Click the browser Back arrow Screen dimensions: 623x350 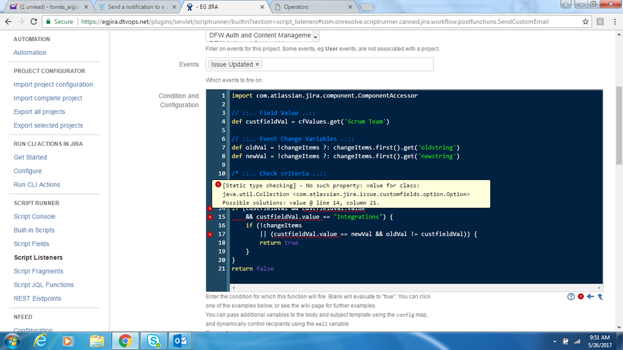pos(8,22)
